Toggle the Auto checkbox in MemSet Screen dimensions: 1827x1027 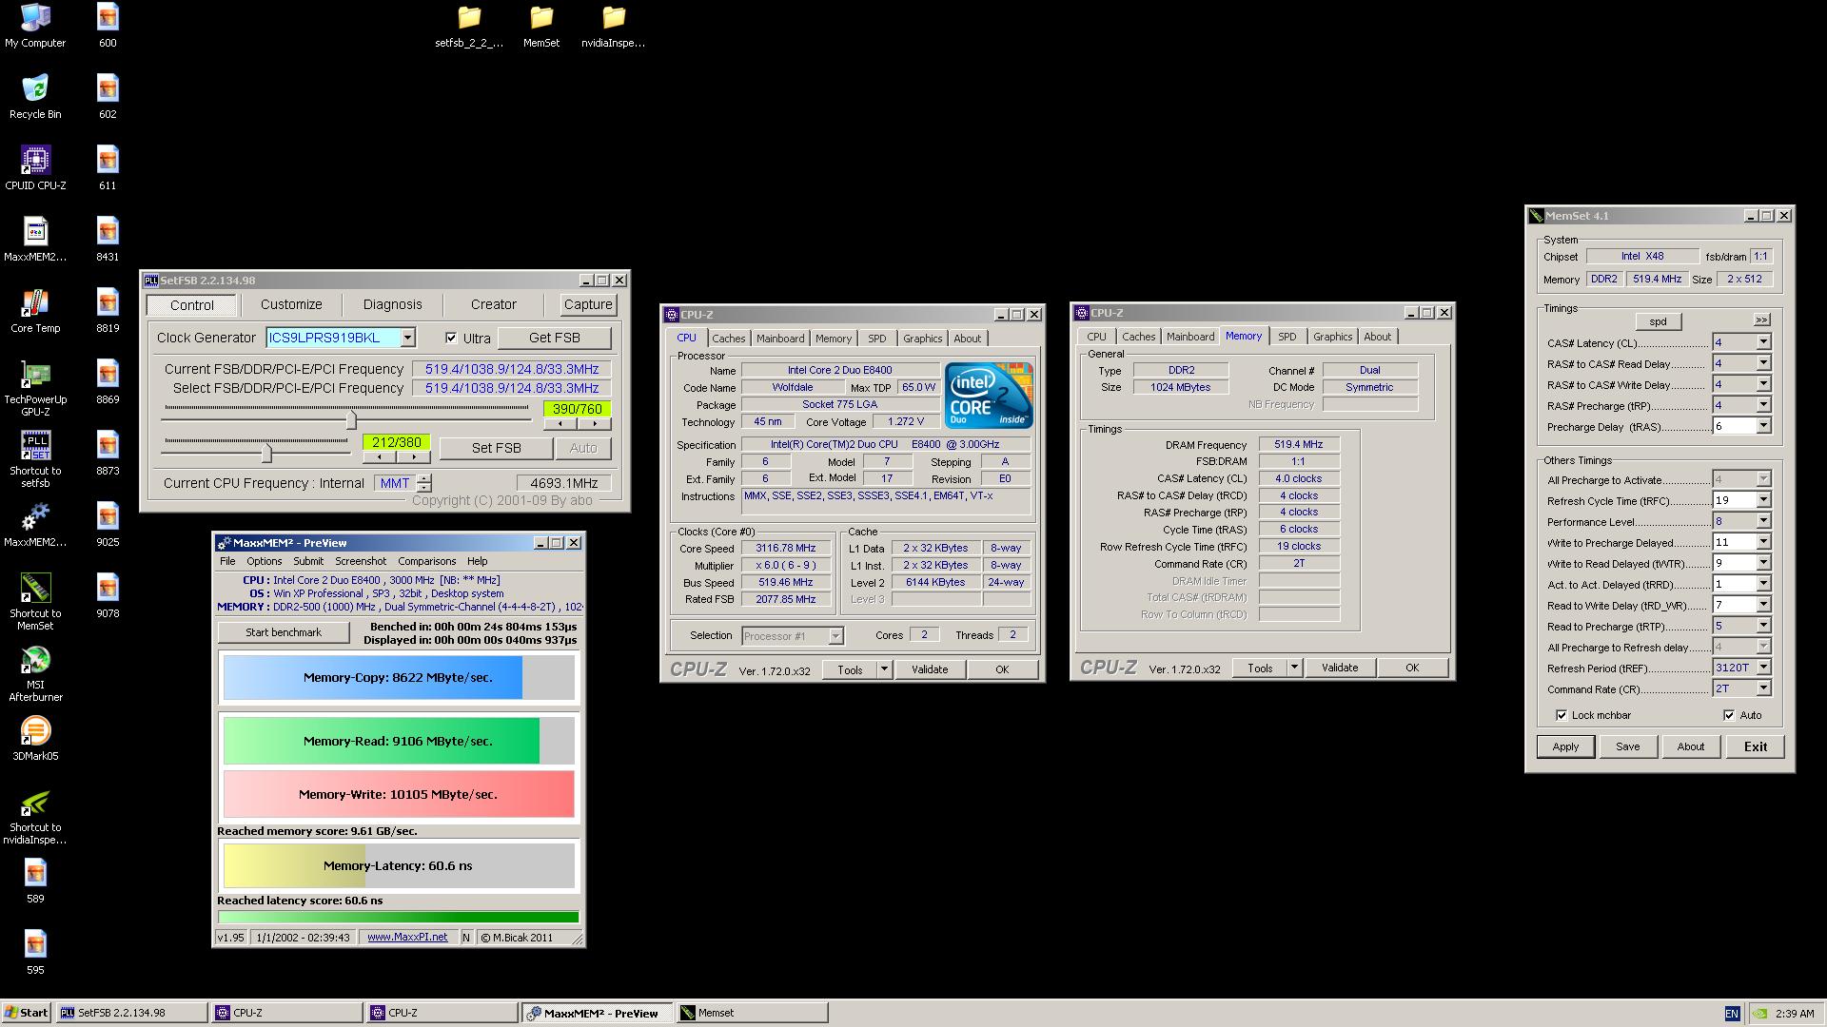tap(1729, 715)
